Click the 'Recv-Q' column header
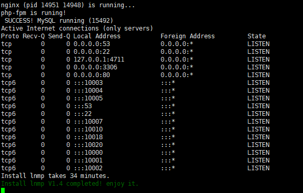The image size is (303, 193). [x=34, y=36]
